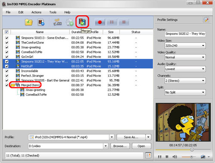Click the Remove file toolbar icon
The width and height of the screenshot is (215, 163).
(41, 22)
